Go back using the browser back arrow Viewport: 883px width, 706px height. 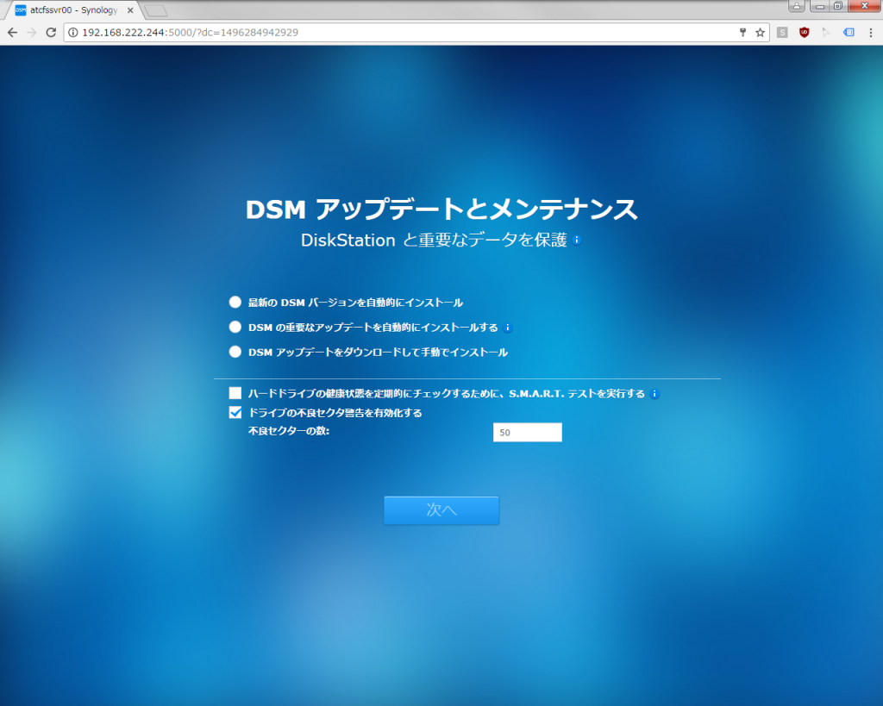tap(12, 33)
